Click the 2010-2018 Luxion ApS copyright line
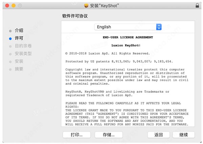 pyautogui.click(x=108, y=54)
